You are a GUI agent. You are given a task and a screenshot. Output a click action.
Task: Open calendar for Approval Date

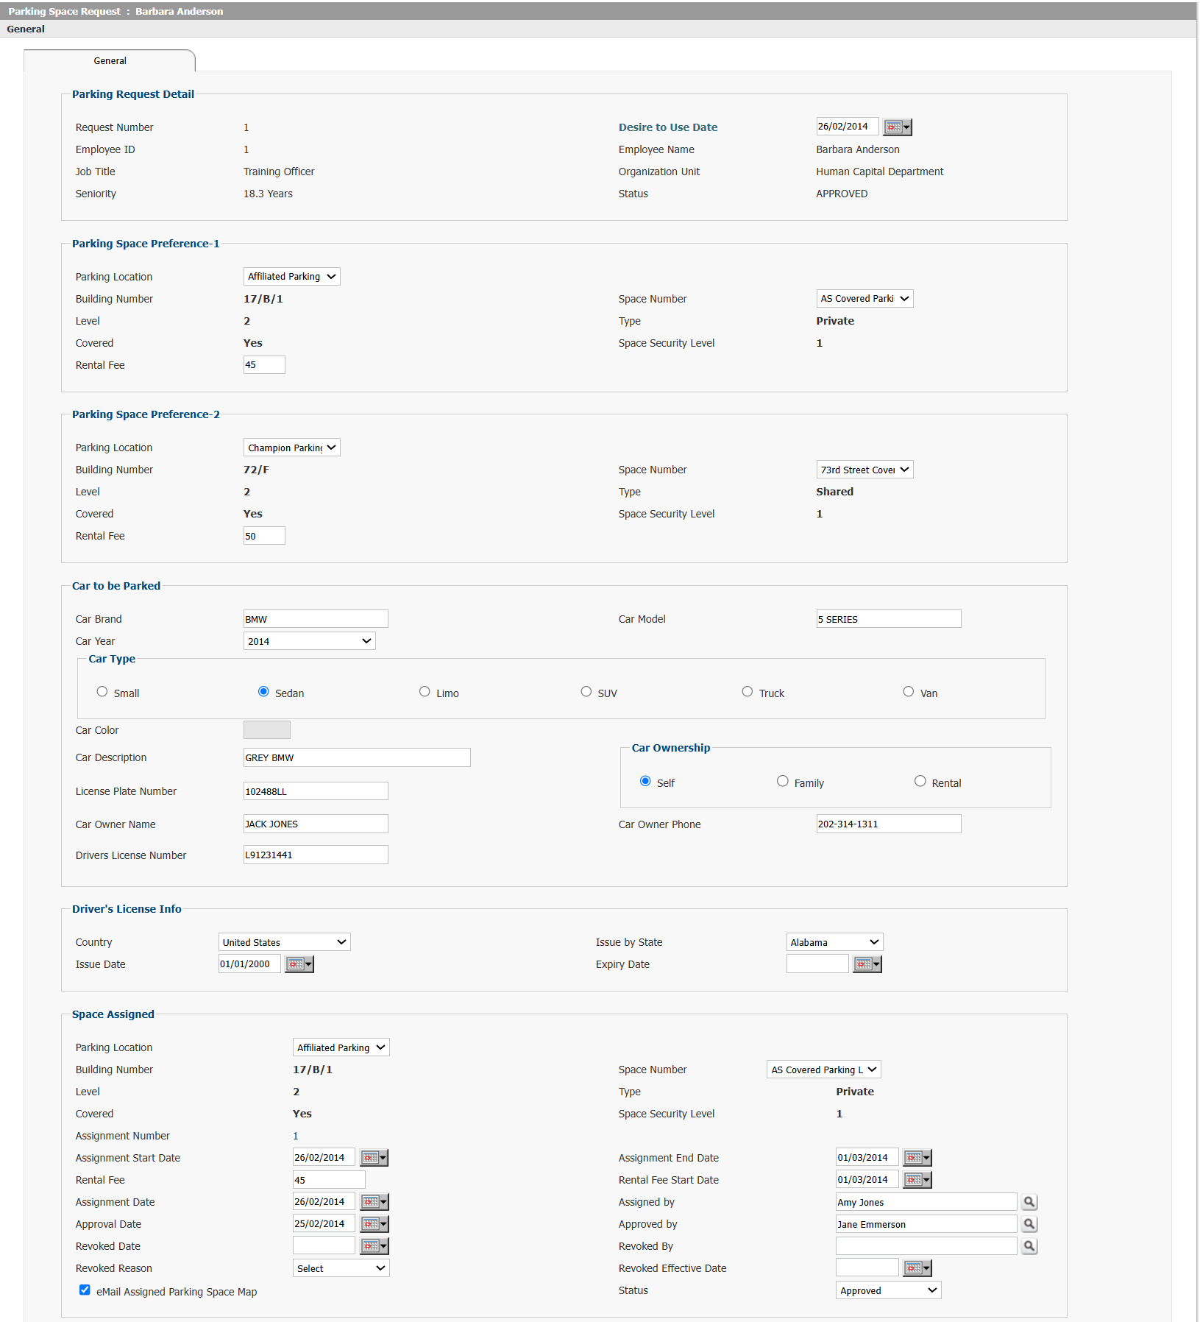(x=374, y=1224)
